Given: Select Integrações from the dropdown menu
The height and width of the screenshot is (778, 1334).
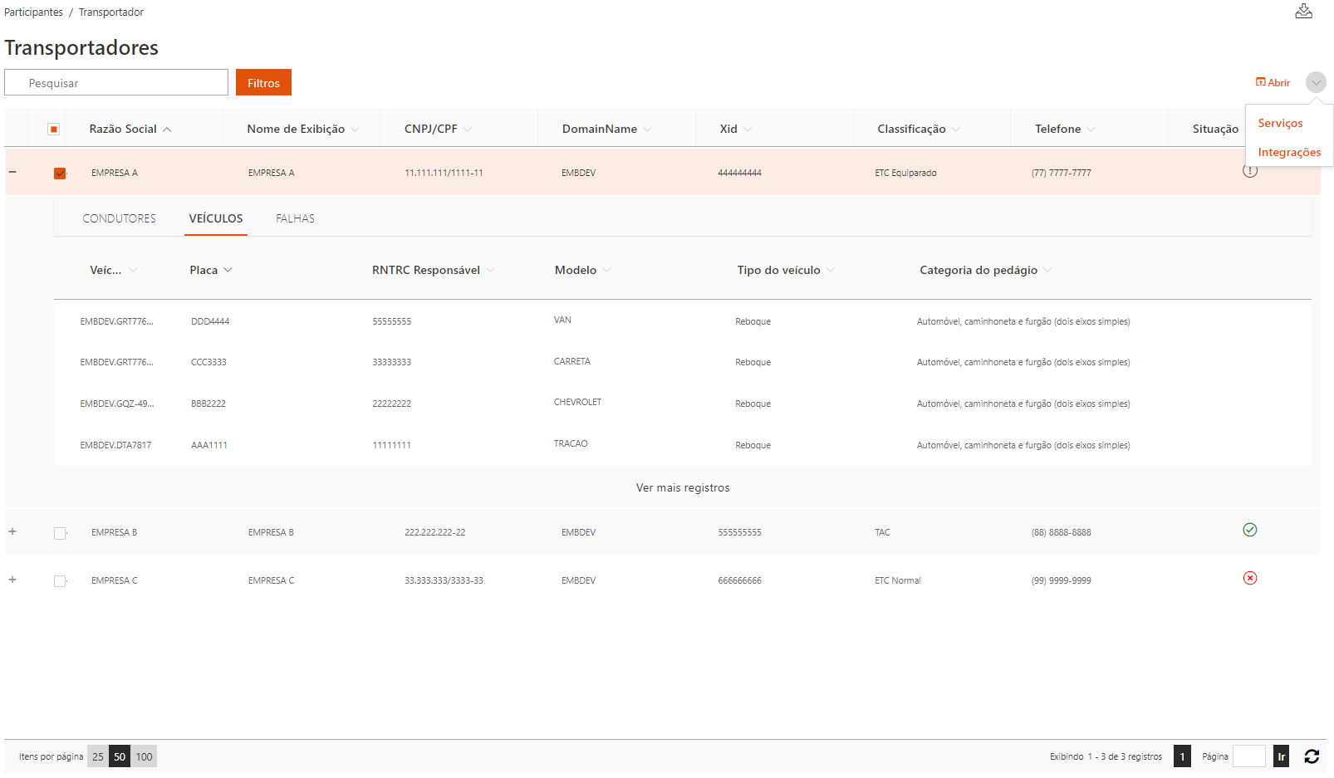Looking at the screenshot, I should [1288, 152].
